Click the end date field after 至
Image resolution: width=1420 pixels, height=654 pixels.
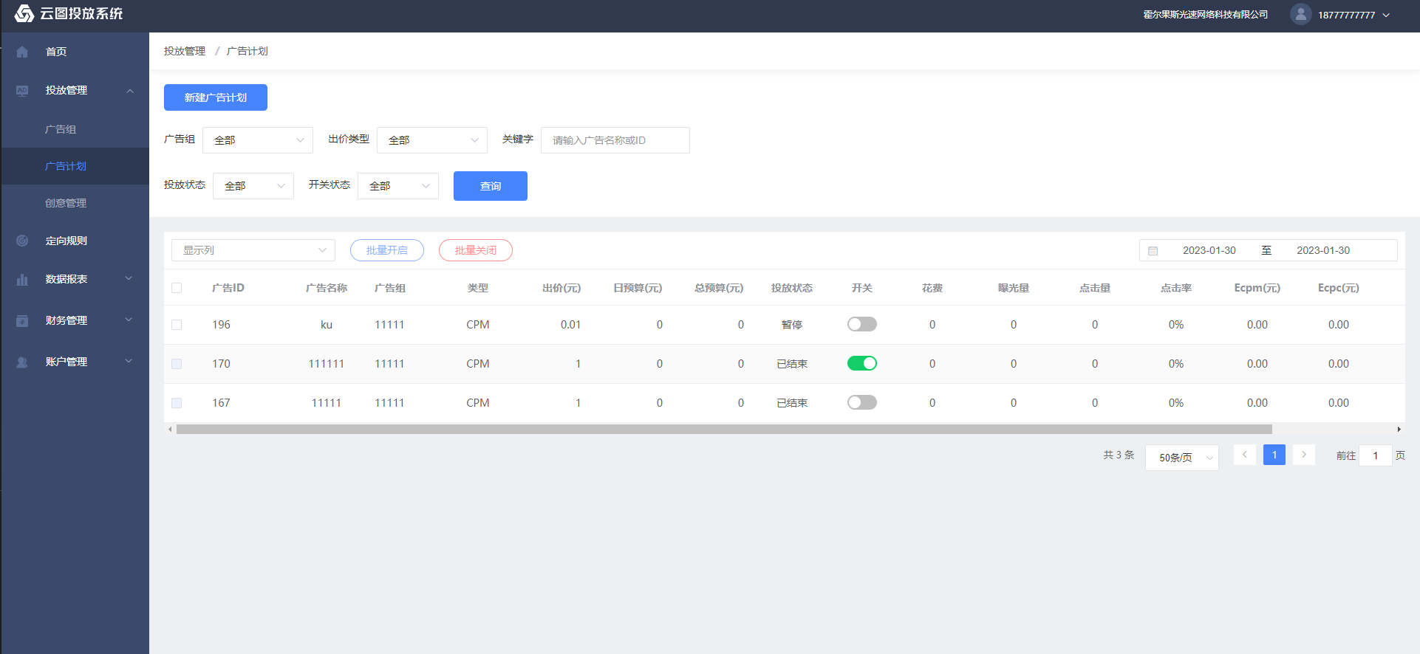click(x=1323, y=250)
